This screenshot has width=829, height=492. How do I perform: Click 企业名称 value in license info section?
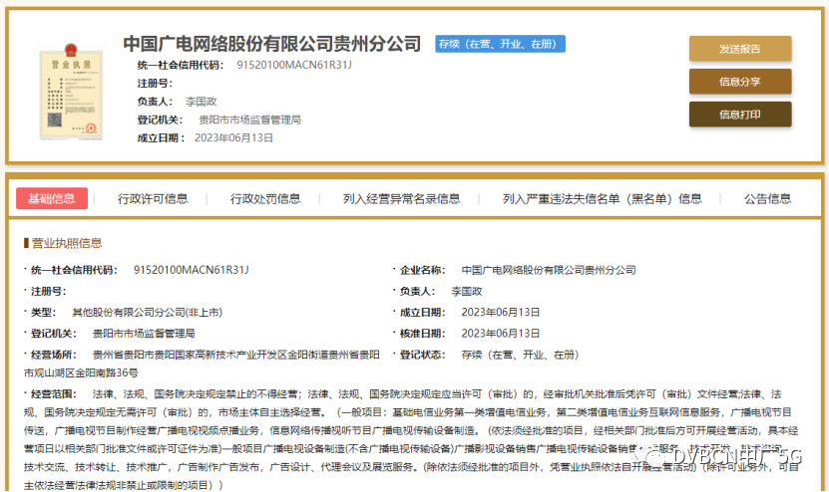pos(549,270)
